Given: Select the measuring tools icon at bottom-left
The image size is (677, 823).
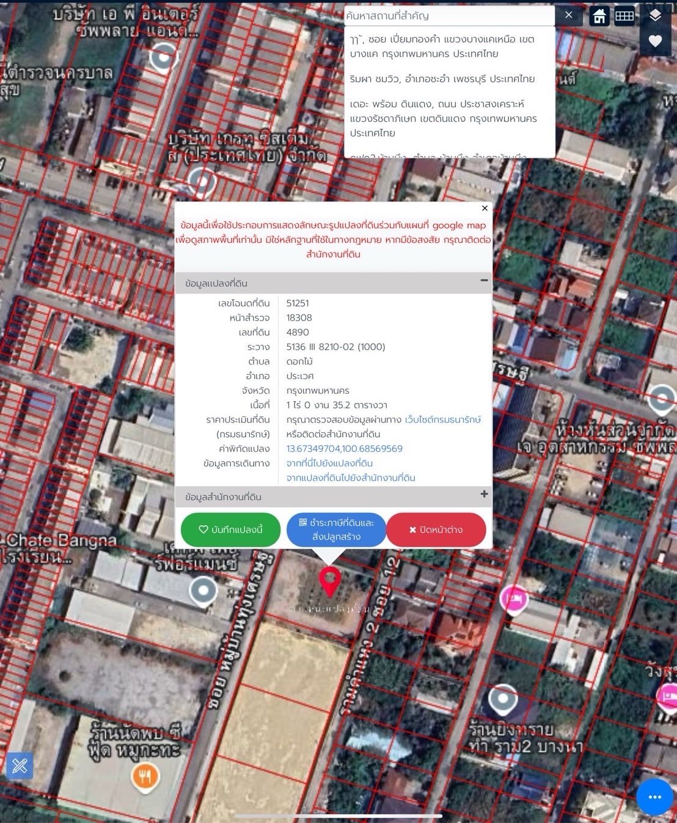Looking at the screenshot, I should (20, 766).
